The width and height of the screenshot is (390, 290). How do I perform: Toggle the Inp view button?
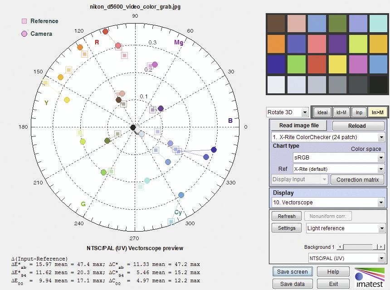[x=359, y=112]
